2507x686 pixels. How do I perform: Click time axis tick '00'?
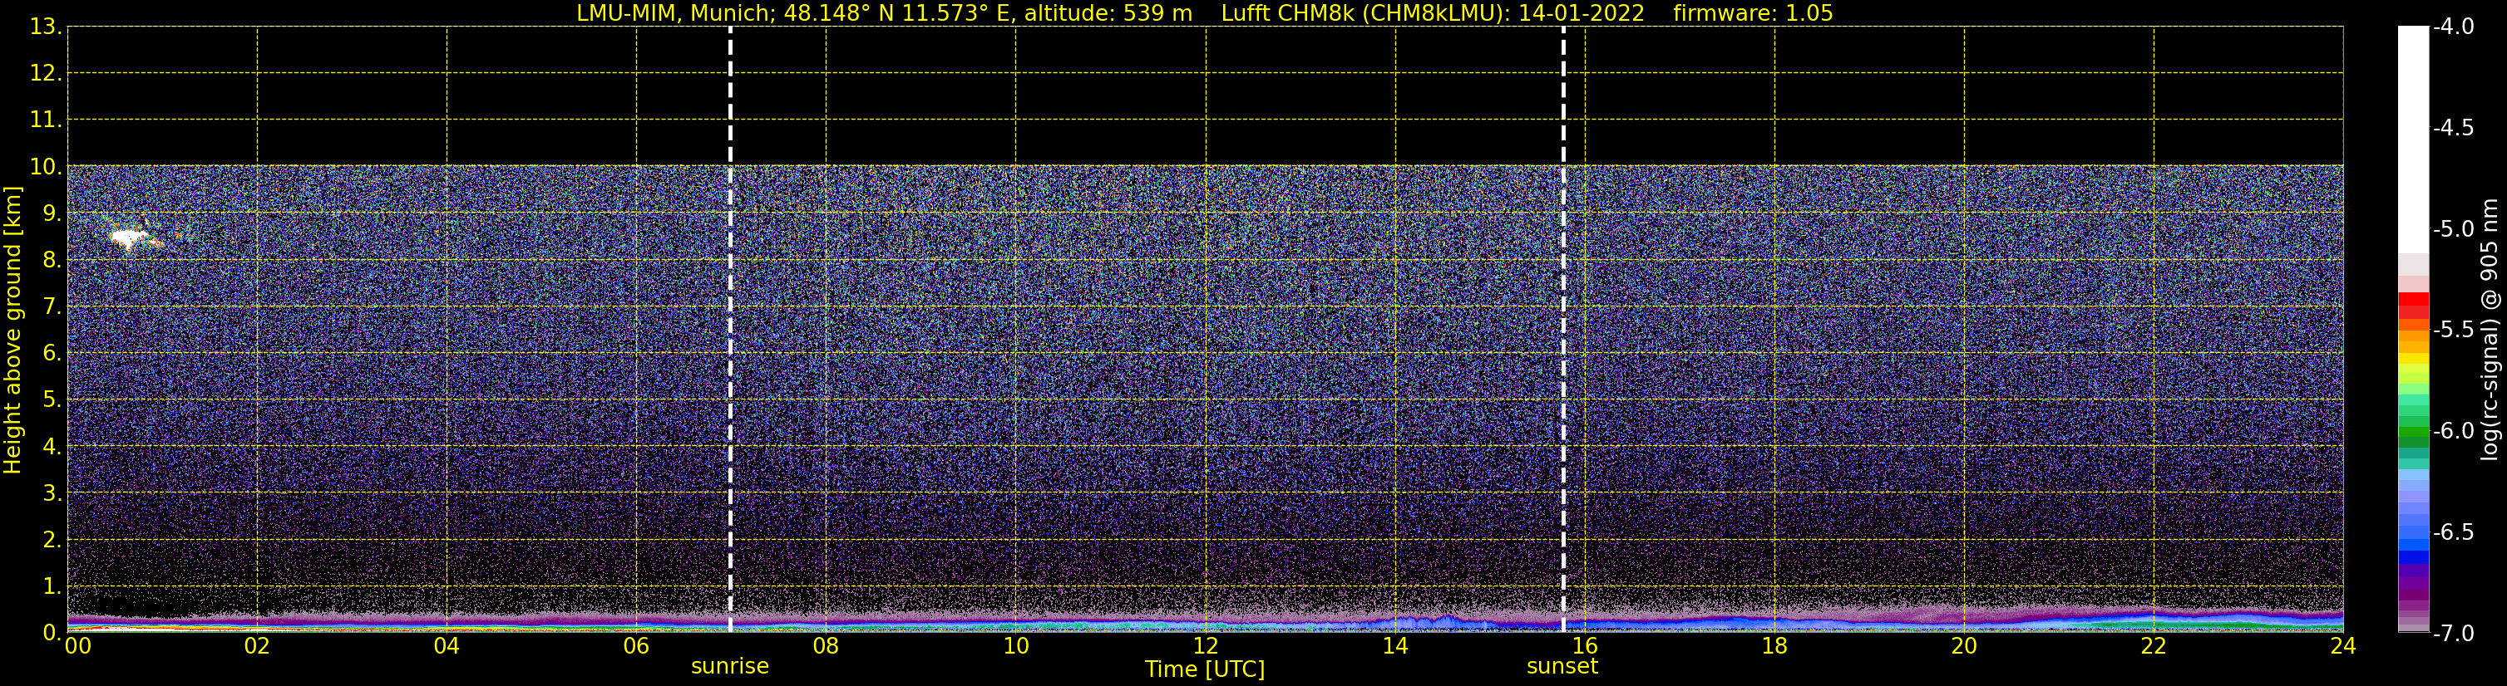pyautogui.click(x=78, y=646)
